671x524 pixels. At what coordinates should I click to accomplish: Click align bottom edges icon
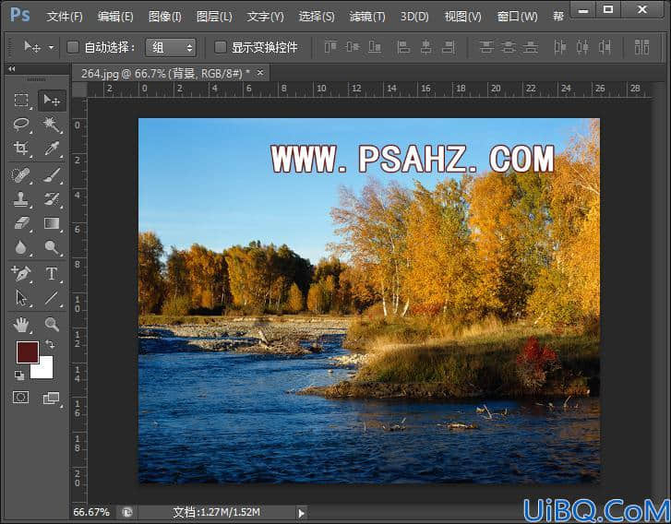tap(375, 47)
